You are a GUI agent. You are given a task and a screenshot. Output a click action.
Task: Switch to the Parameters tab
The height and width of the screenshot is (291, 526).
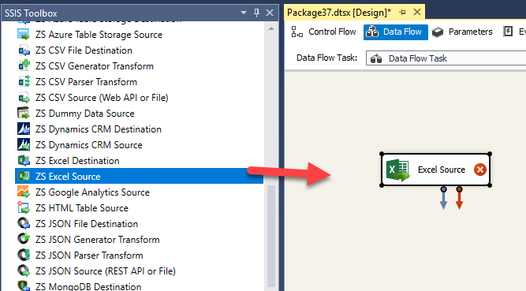pyautogui.click(x=462, y=32)
